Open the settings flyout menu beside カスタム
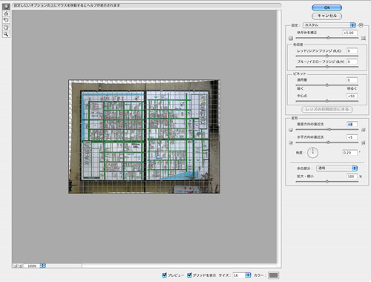The height and width of the screenshot is (282, 371). pos(361,25)
